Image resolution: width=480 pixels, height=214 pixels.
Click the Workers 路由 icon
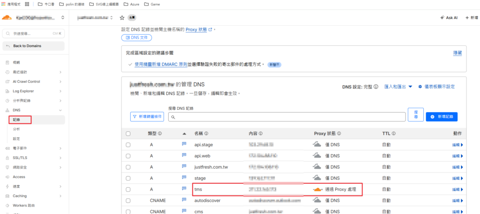(7, 206)
